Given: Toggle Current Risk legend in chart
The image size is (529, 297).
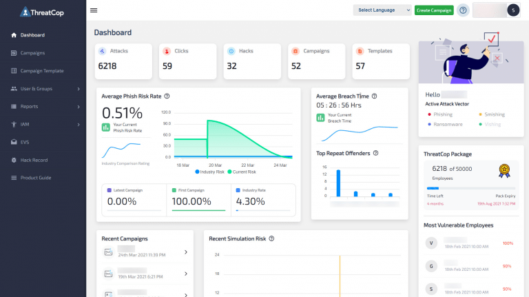Looking at the screenshot, I should pyautogui.click(x=247, y=171).
